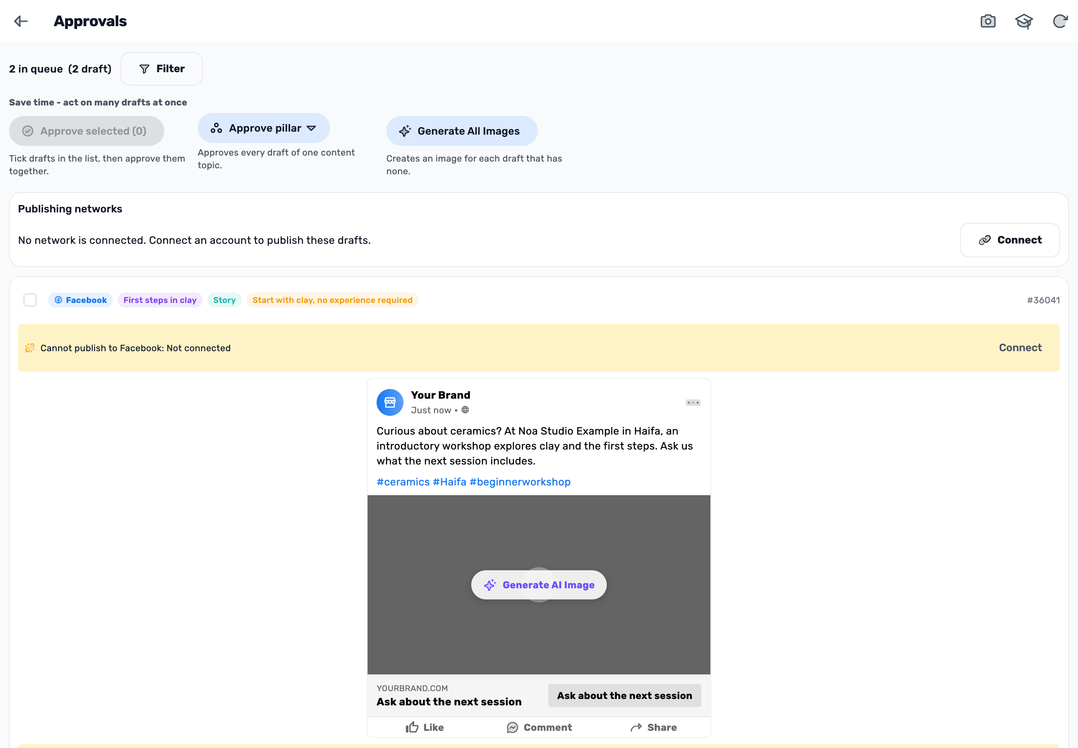Open the Filter button

pos(162,69)
